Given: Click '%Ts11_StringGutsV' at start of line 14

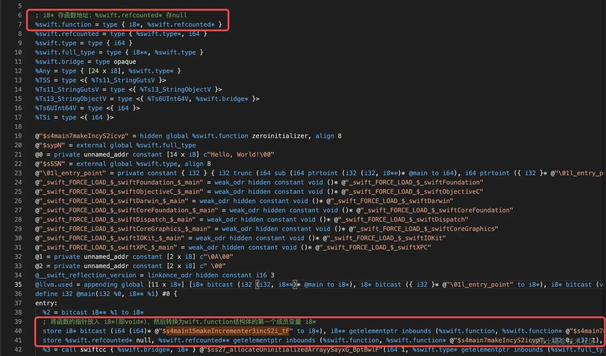Looking at the screenshot, I should click(67, 90).
